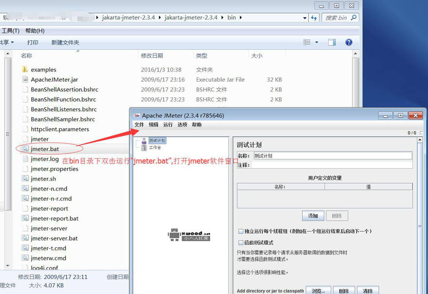This screenshot has width=428, height=294.
Task: Click the classpath 清除 button
Action: pyautogui.click(x=368, y=291)
